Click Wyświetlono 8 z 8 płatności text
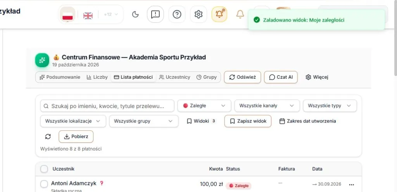This screenshot has height=192, width=397. click(71, 149)
